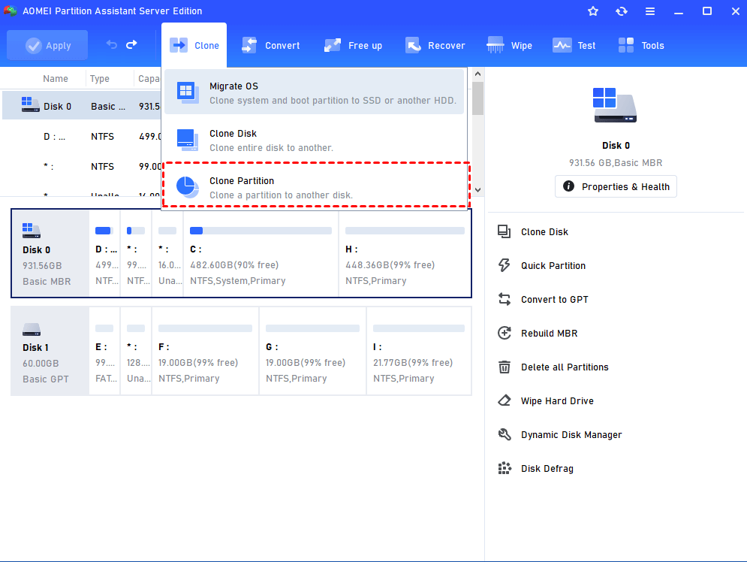Image resolution: width=747 pixels, height=562 pixels.
Task: Click the Clone Partition pie icon
Action: [x=187, y=187]
